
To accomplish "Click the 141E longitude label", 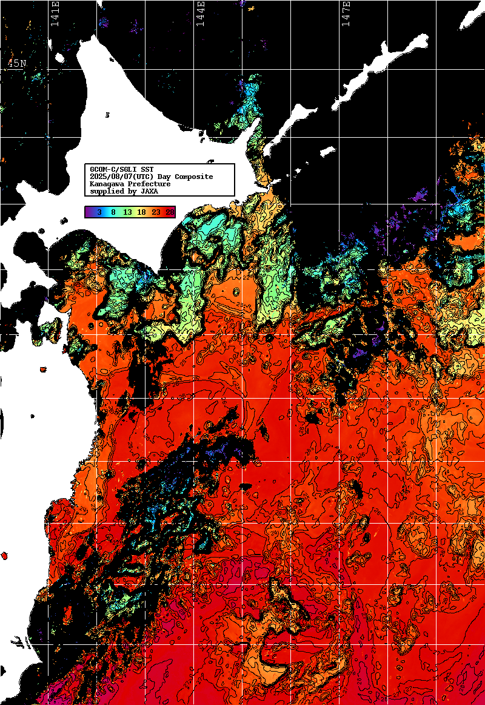I will (55, 14).
